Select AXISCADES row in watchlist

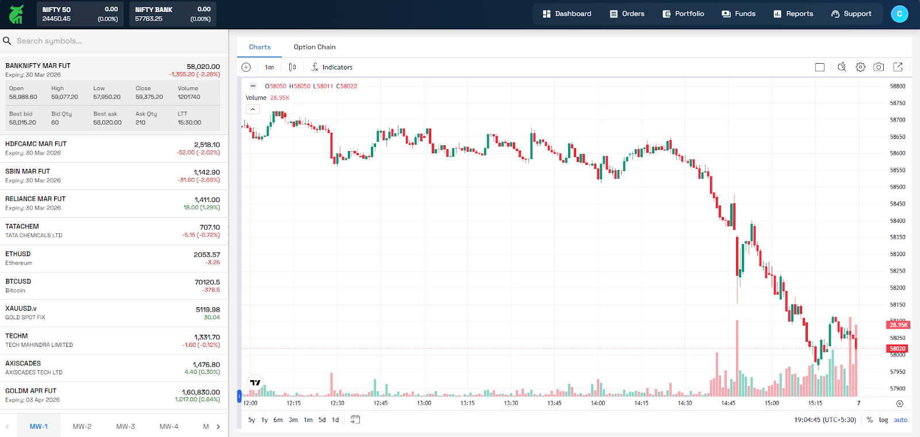coord(114,368)
